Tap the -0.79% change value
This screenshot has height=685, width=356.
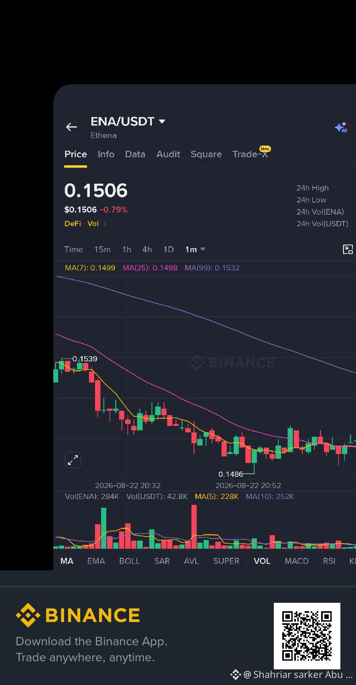(113, 210)
